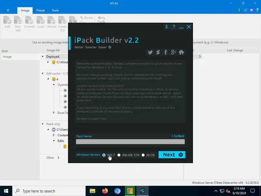The width and height of the screenshot is (261, 196).
Task: Collapse the Deployed group in image list
Action: [43, 56]
